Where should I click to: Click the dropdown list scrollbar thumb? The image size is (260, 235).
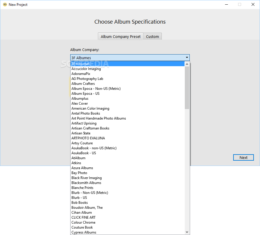[187, 88]
